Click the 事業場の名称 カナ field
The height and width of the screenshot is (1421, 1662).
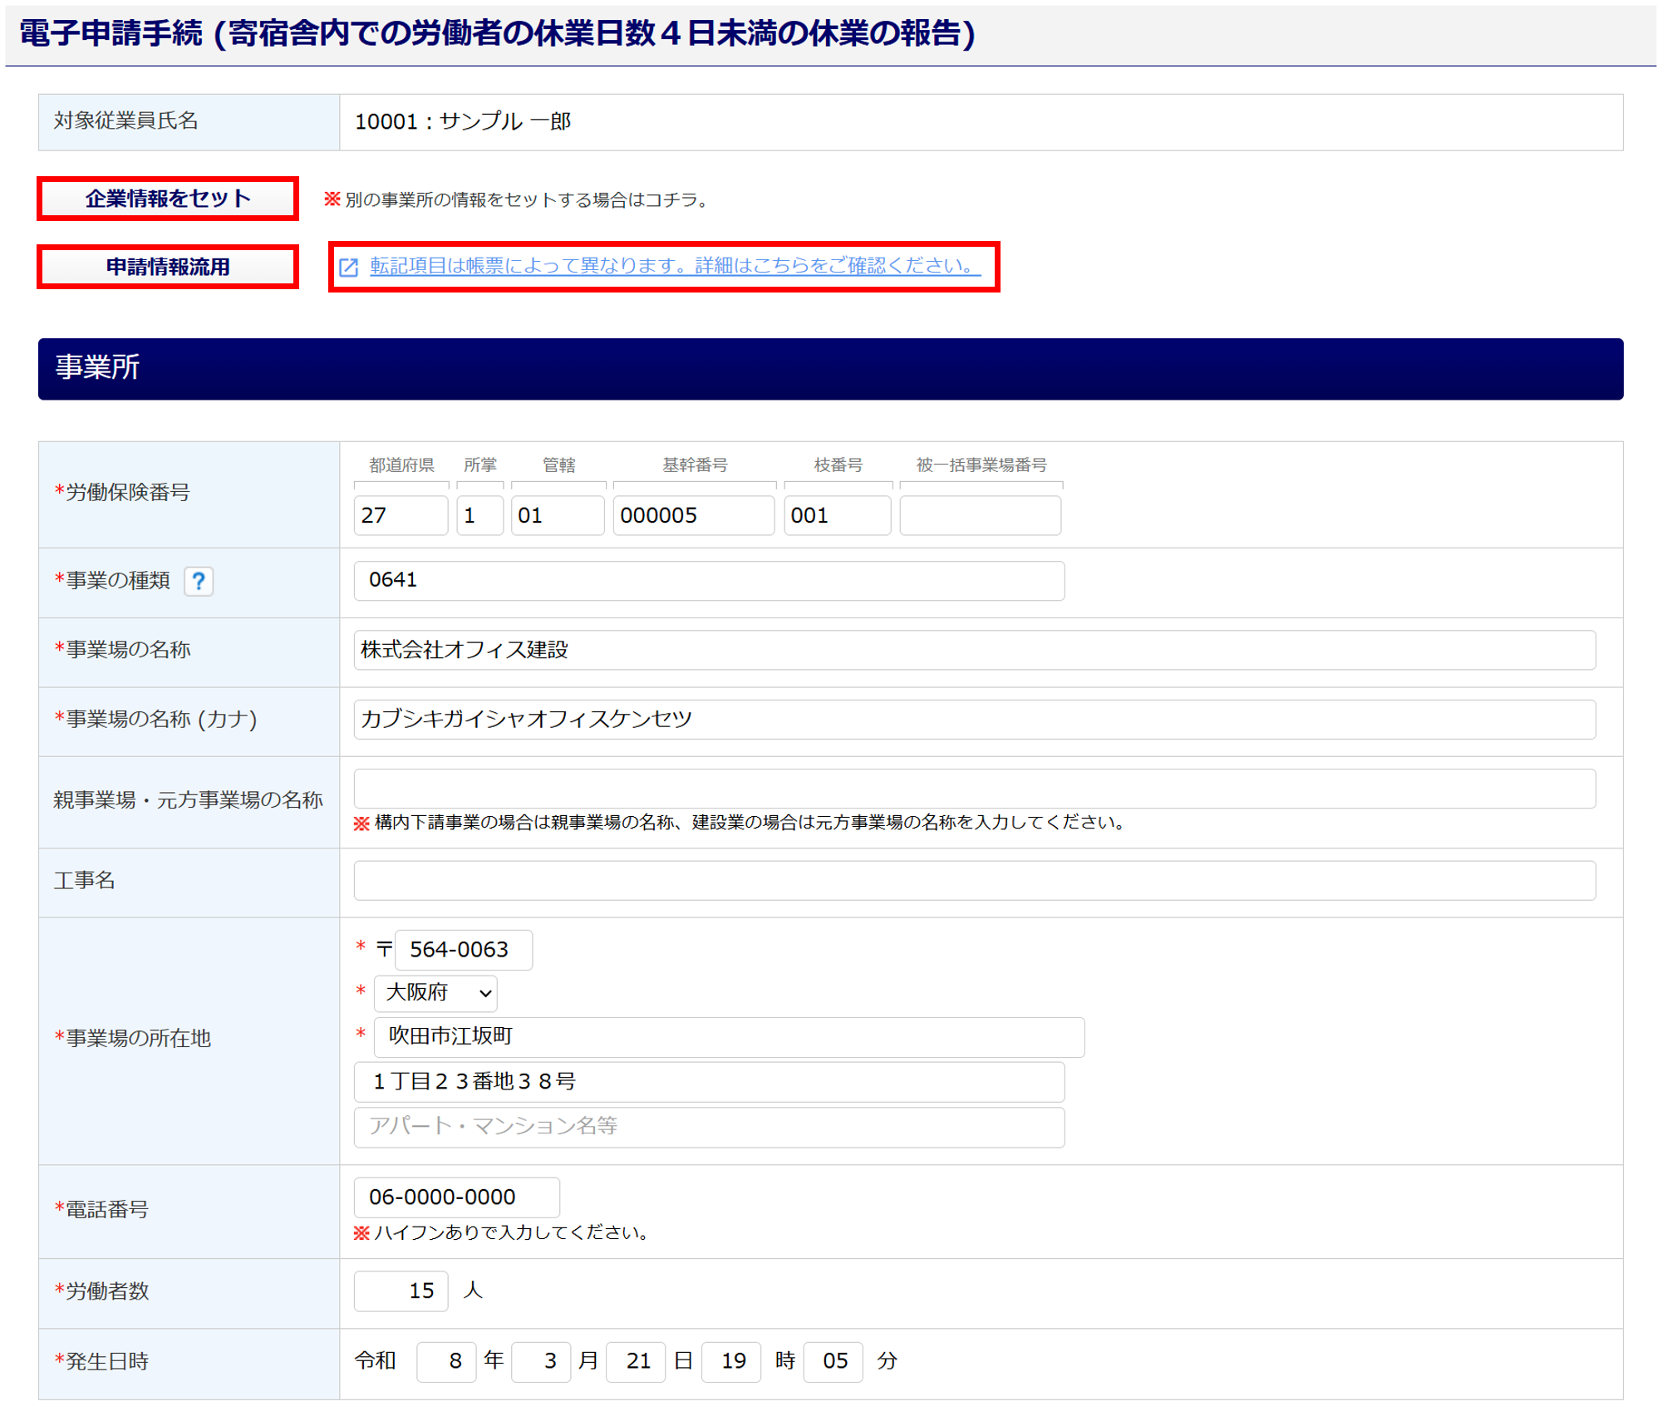pyautogui.click(x=974, y=719)
